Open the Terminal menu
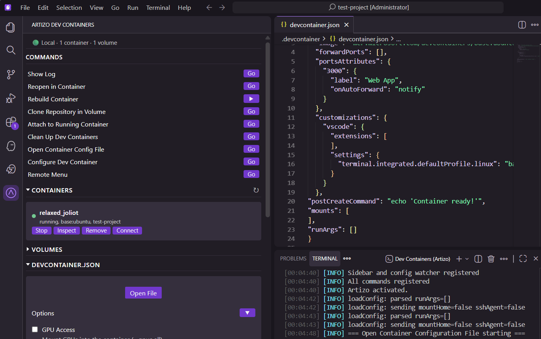Viewport: 541px width, 339px height. 158,7
